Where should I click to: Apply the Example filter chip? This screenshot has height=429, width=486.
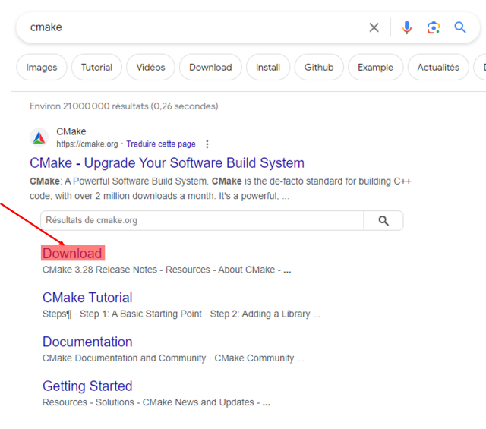(375, 68)
